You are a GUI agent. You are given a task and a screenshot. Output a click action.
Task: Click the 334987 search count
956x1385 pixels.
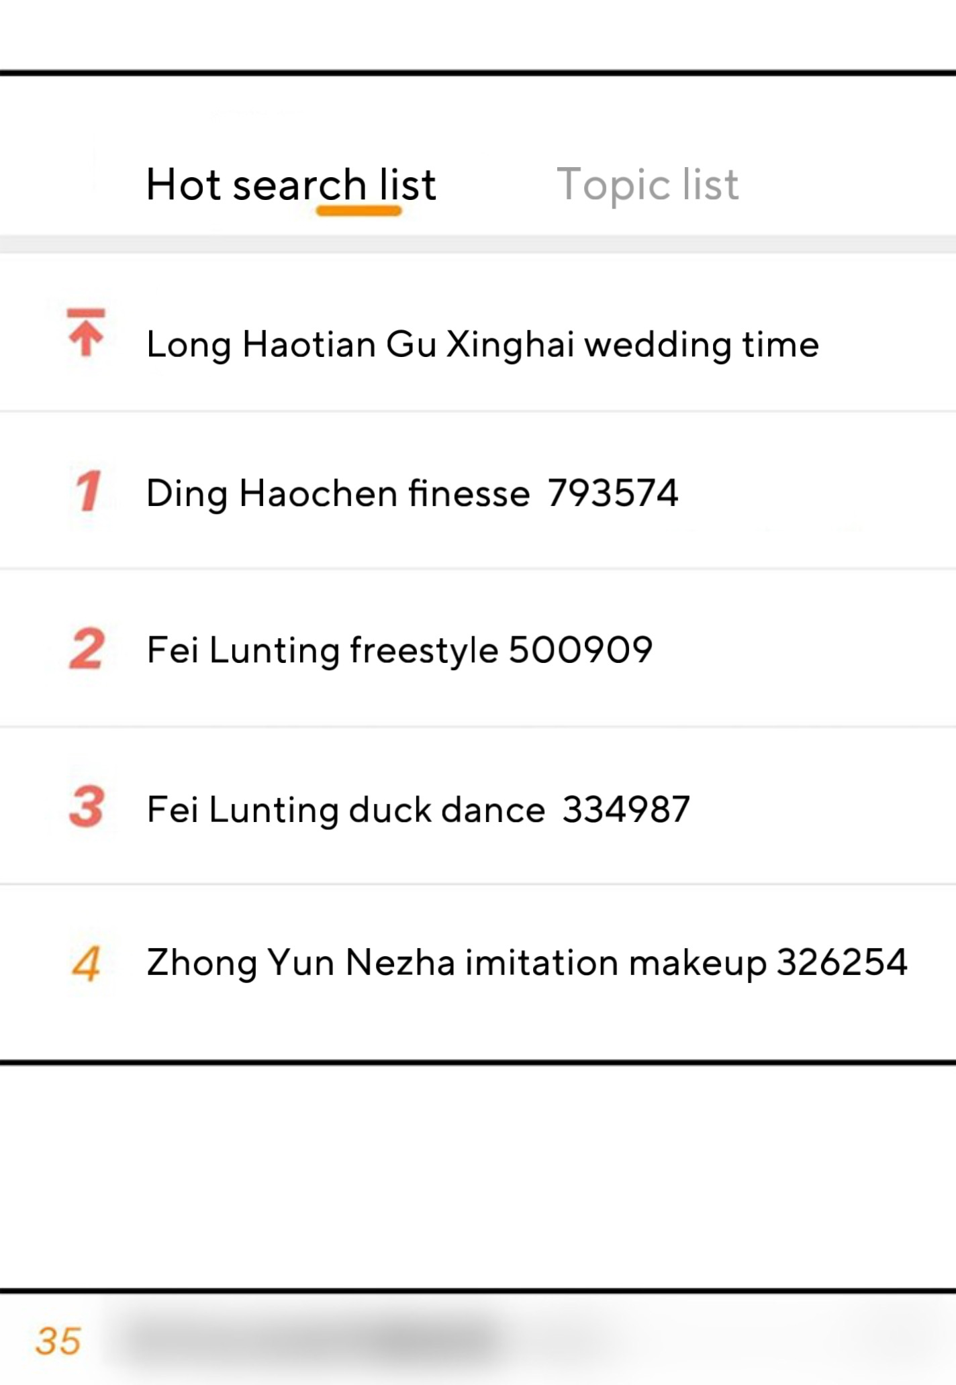(x=626, y=809)
